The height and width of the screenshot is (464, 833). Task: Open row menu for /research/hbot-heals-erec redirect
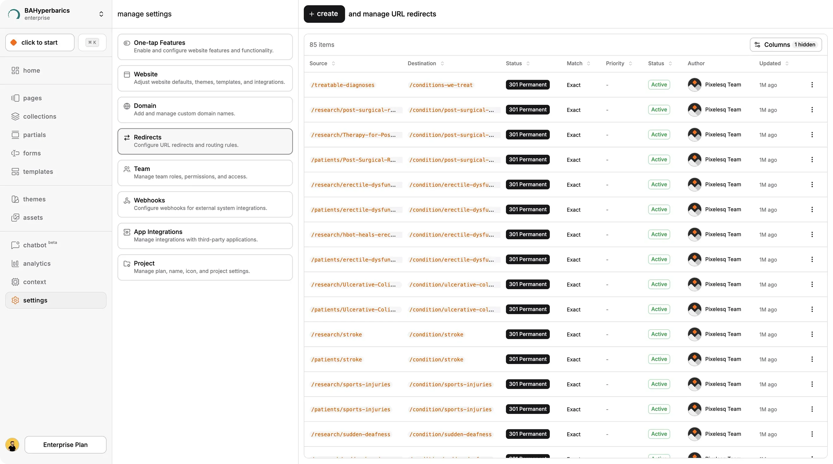[812, 234]
